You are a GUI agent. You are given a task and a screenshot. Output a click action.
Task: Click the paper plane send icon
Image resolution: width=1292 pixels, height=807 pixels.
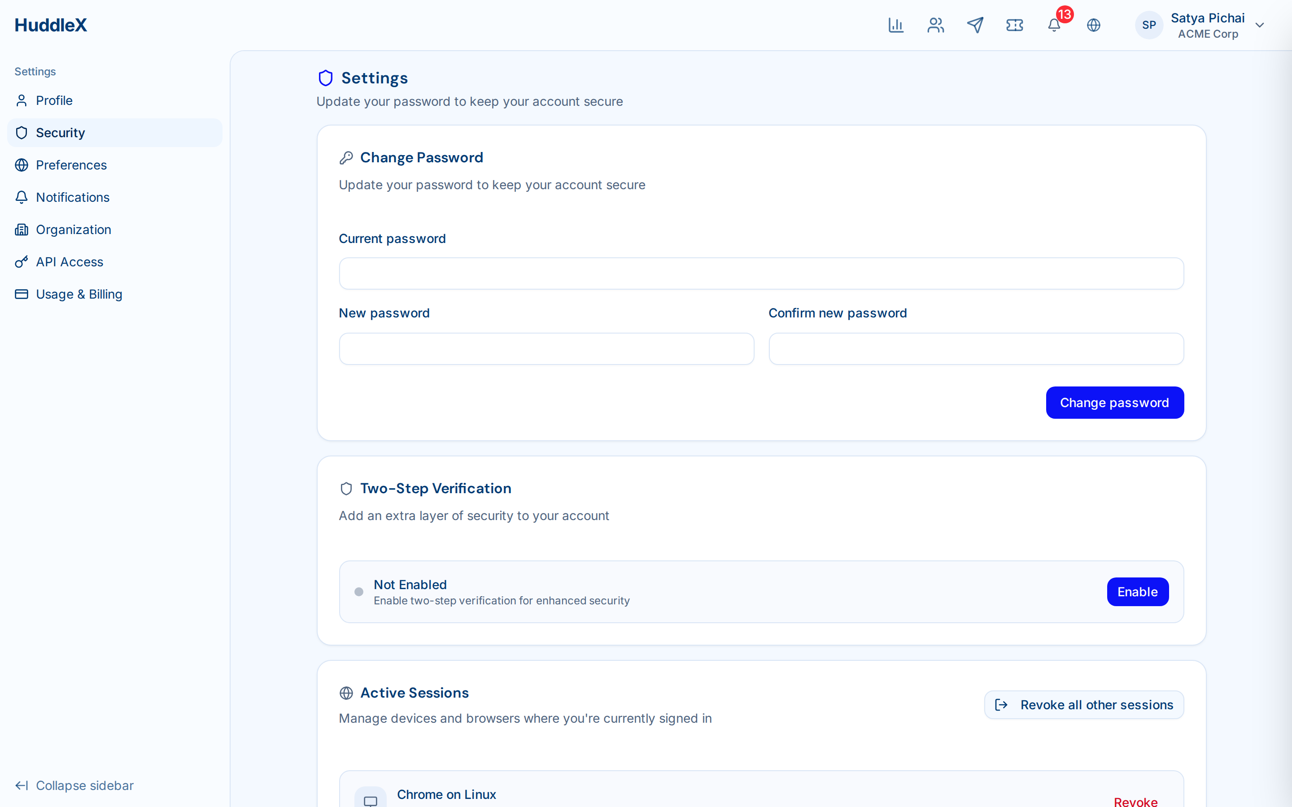click(x=975, y=25)
